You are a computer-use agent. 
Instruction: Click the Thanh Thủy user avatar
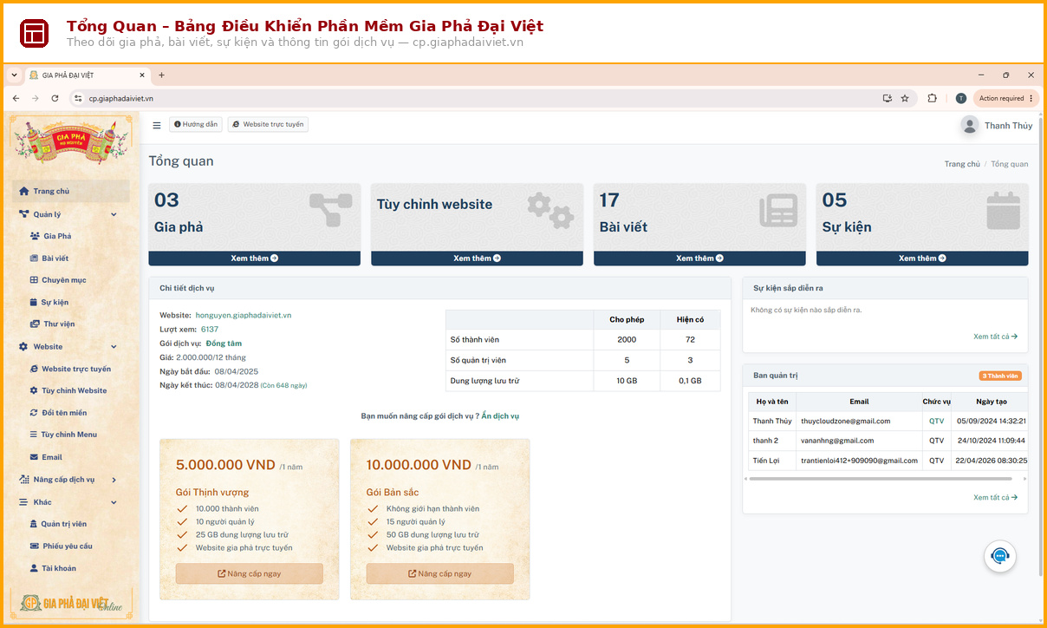tap(970, 126)
